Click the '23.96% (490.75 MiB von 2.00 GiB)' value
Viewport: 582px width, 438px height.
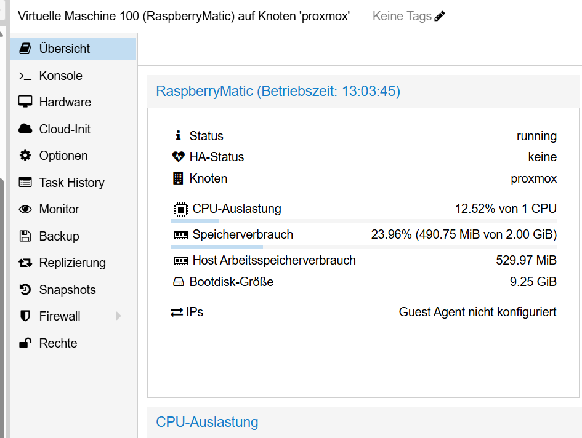click(464, 235)
